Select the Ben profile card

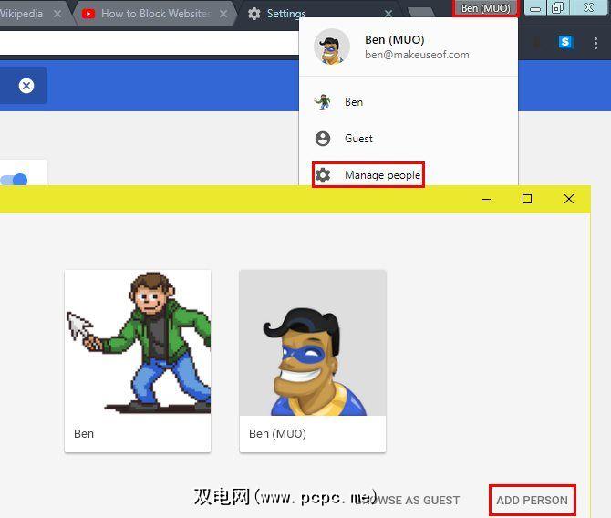click(138, 361)
